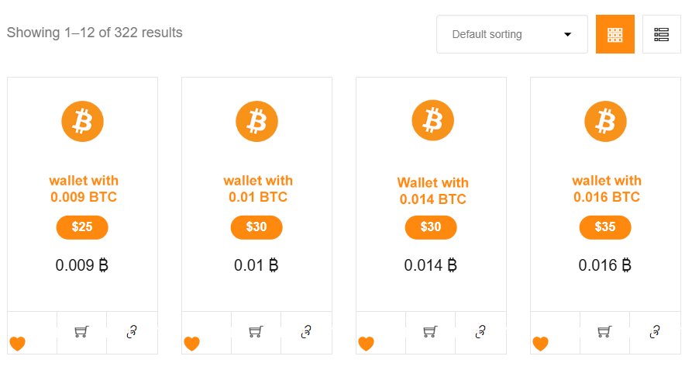Add 0.009 BTC wallet to cart

(81, 332)
